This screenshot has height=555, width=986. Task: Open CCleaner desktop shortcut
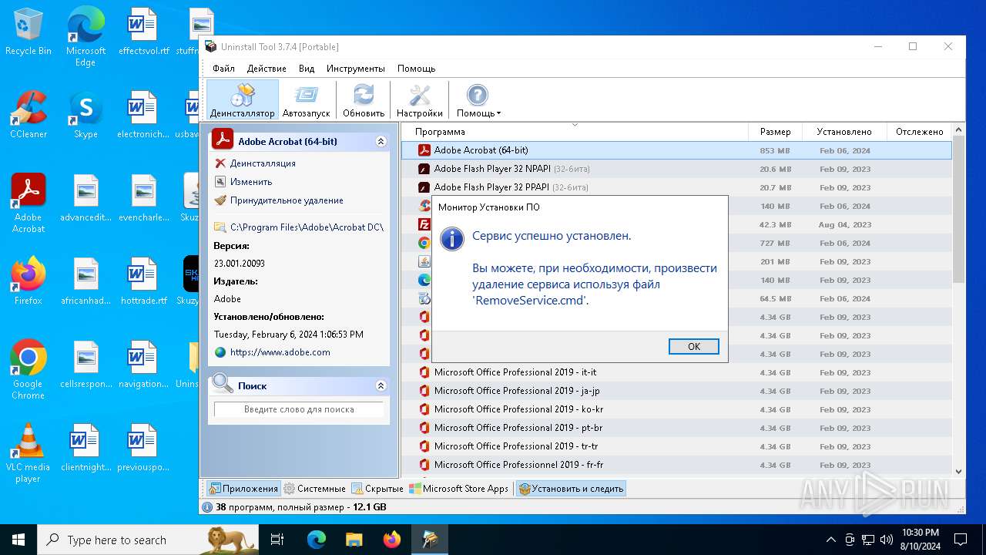(29, 114)
